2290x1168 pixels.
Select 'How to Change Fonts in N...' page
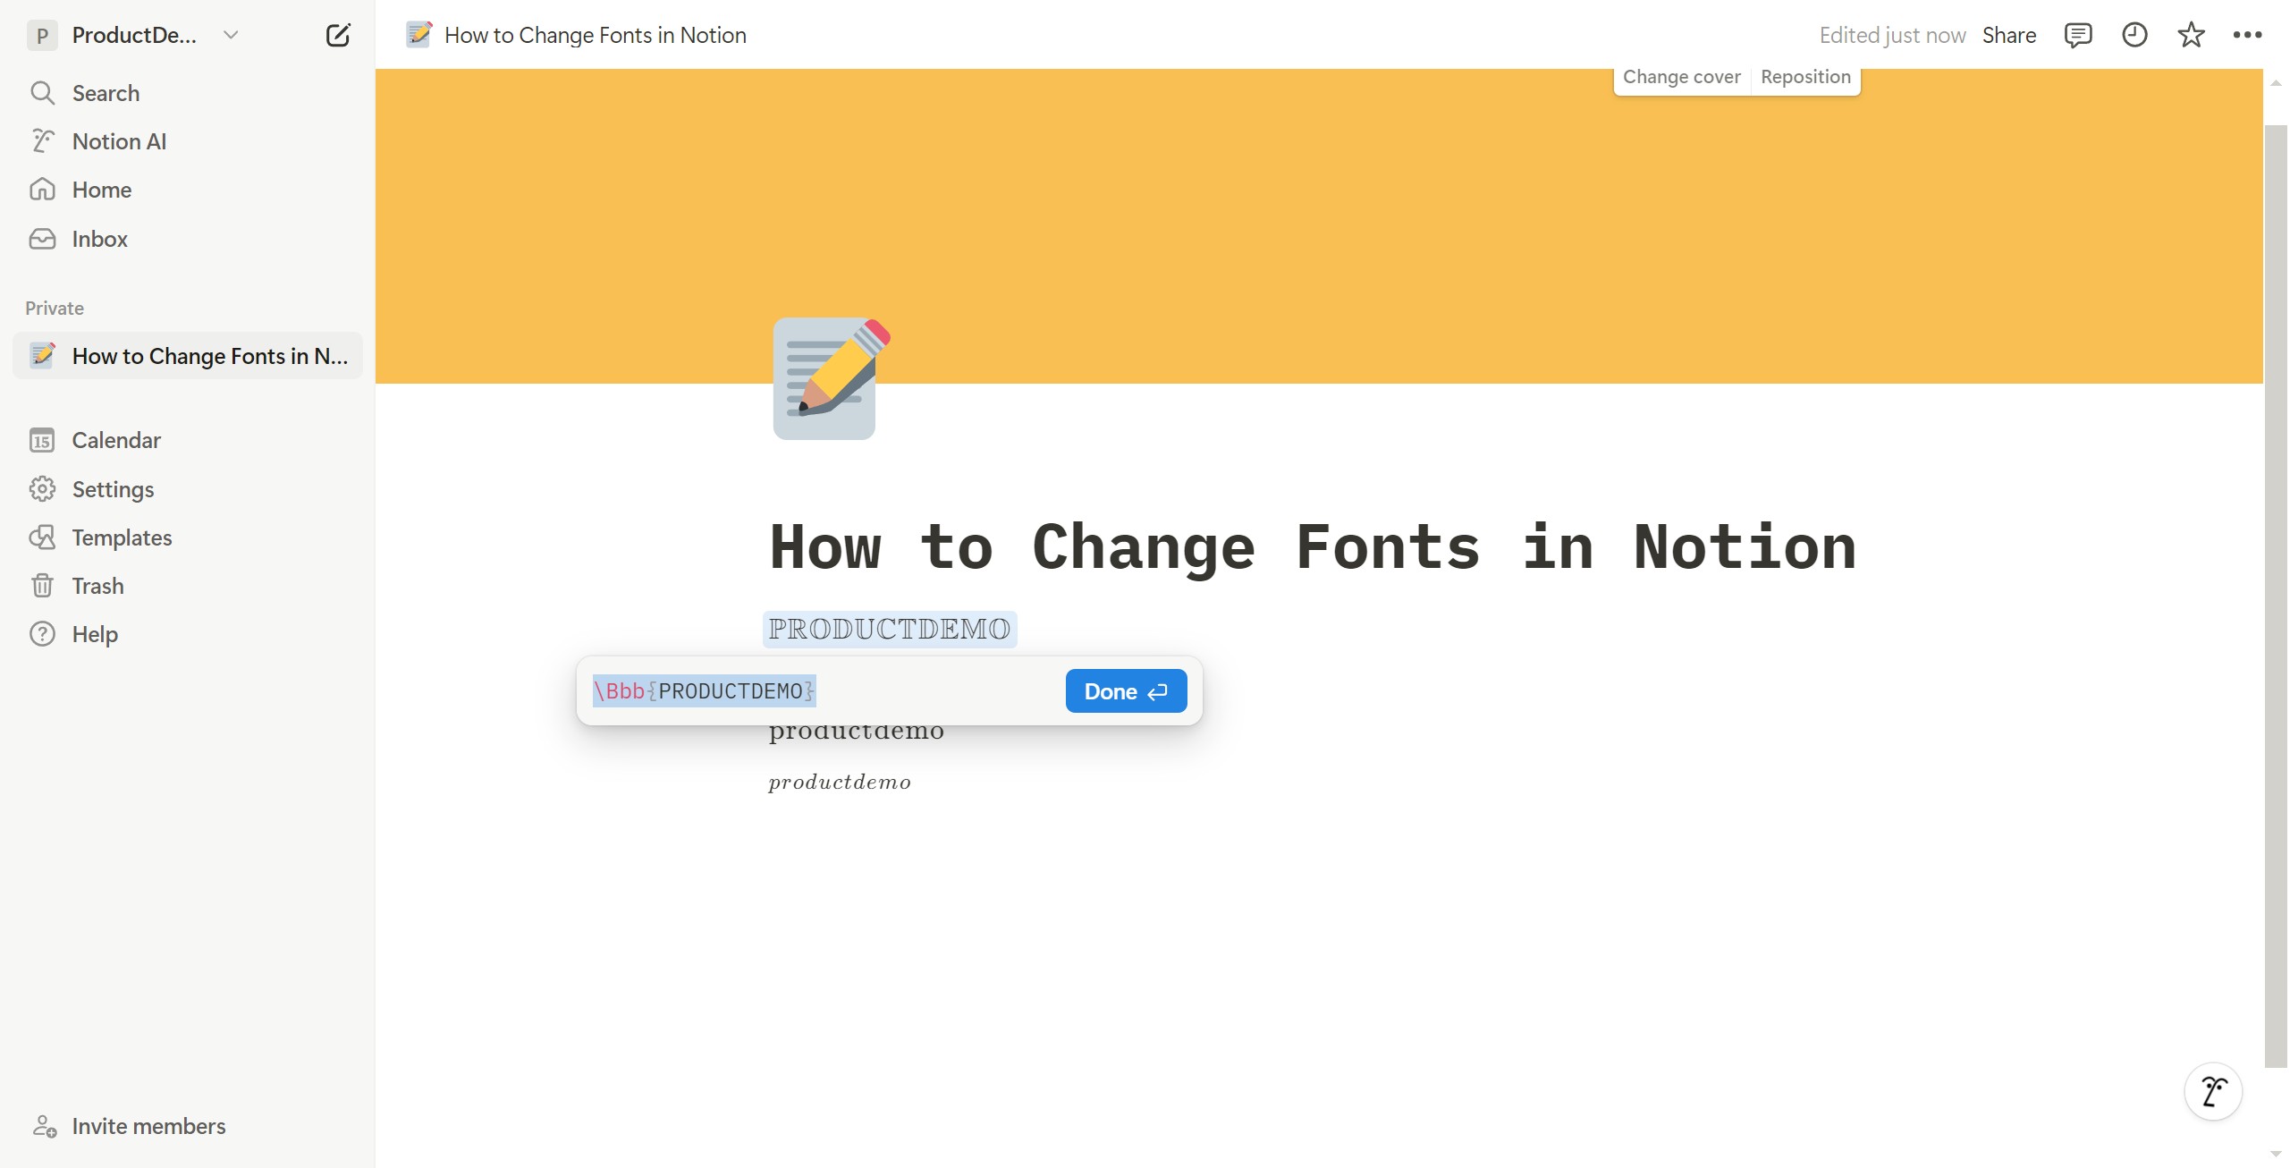pyautogui.click(x=188, y=356)
